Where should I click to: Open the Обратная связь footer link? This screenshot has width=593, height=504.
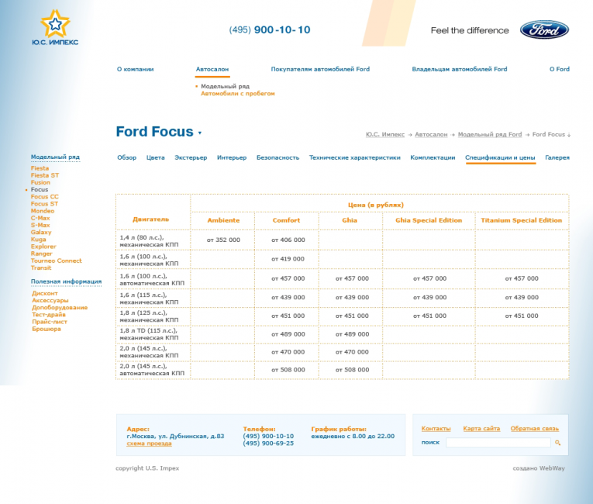coord(534,429)
